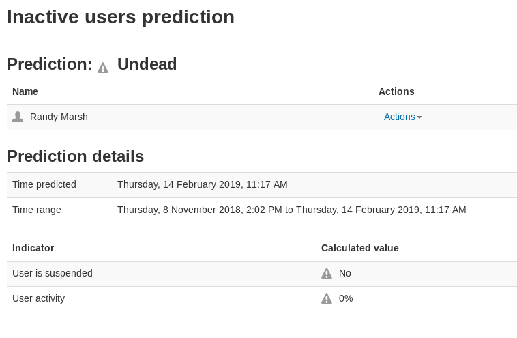Click the Inactive users prediction page heading

(x=121, y=17)
